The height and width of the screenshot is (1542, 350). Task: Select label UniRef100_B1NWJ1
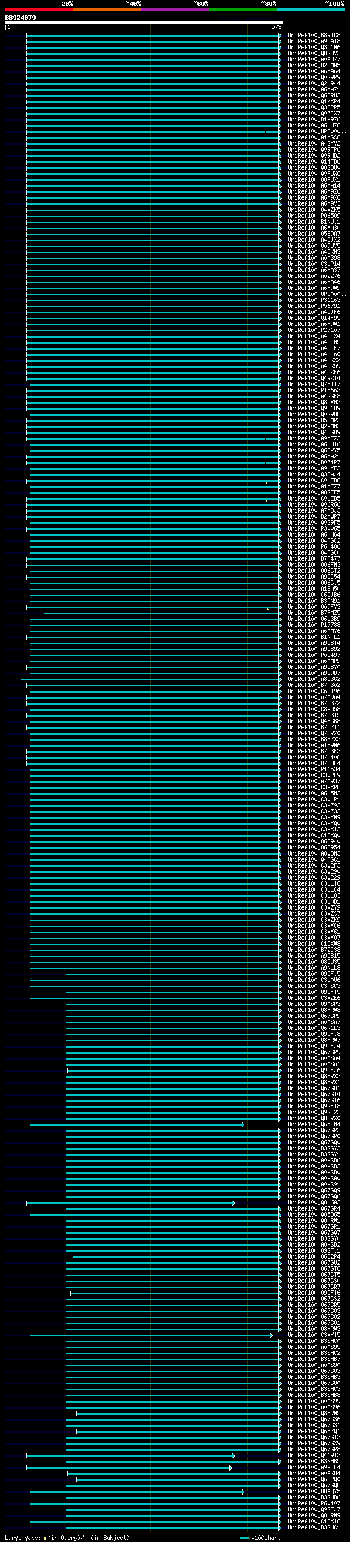(x=314, y=222)
